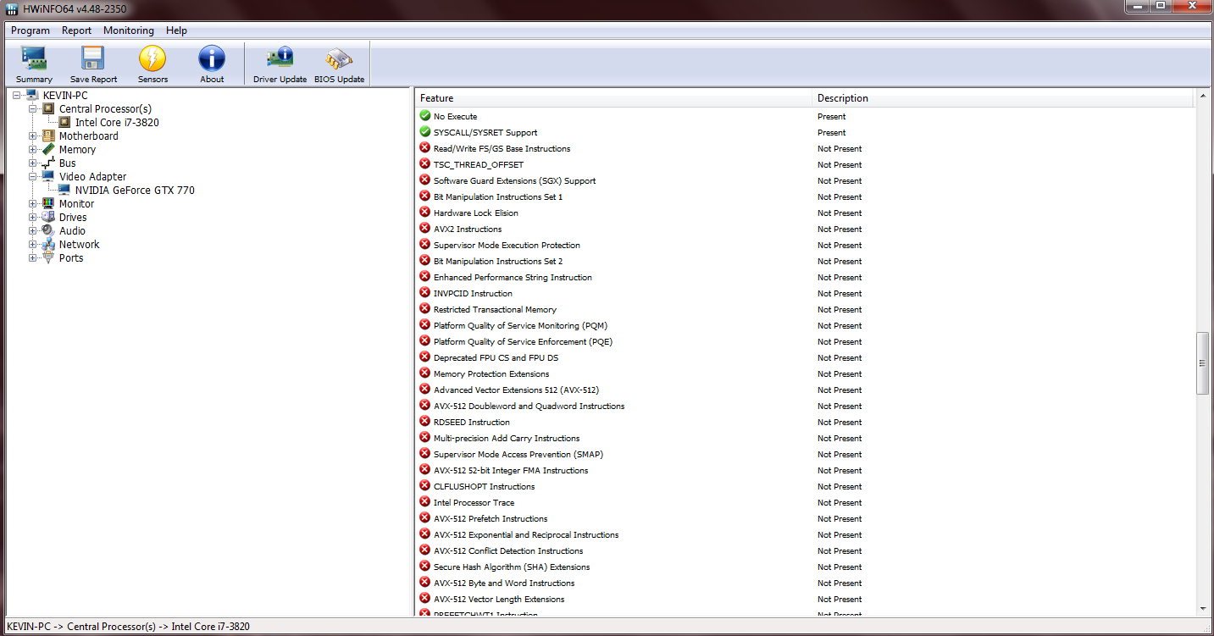The height and width of the screenshot is (636, 1214).
Task: Select Advanced Vector Extensions 512 (AVX-512) row
Action: (805, 390)
